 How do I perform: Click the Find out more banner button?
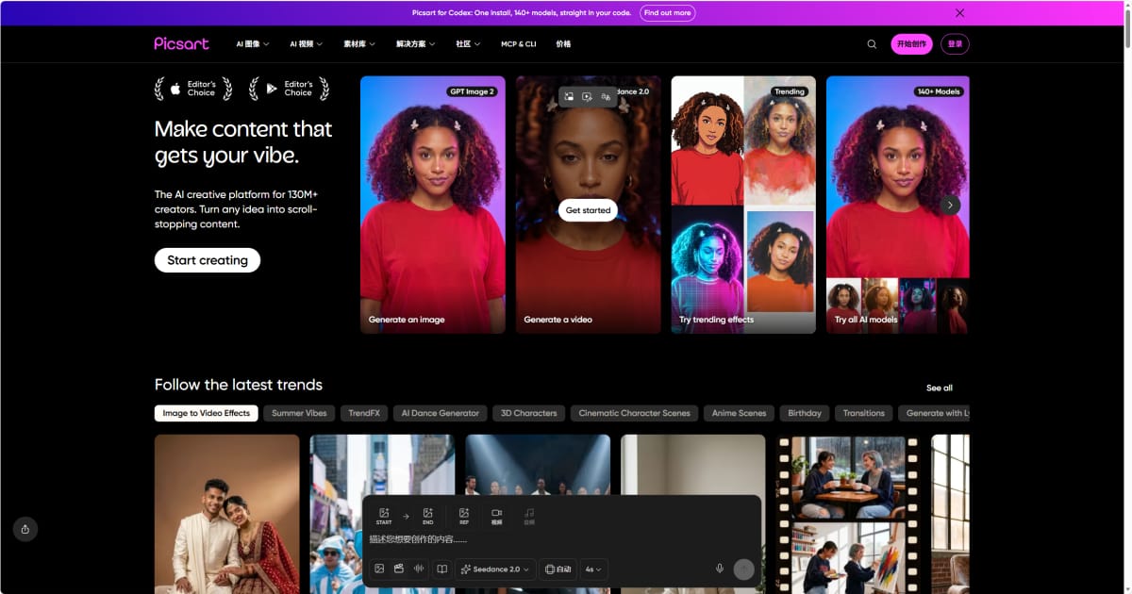pos(668,13)
